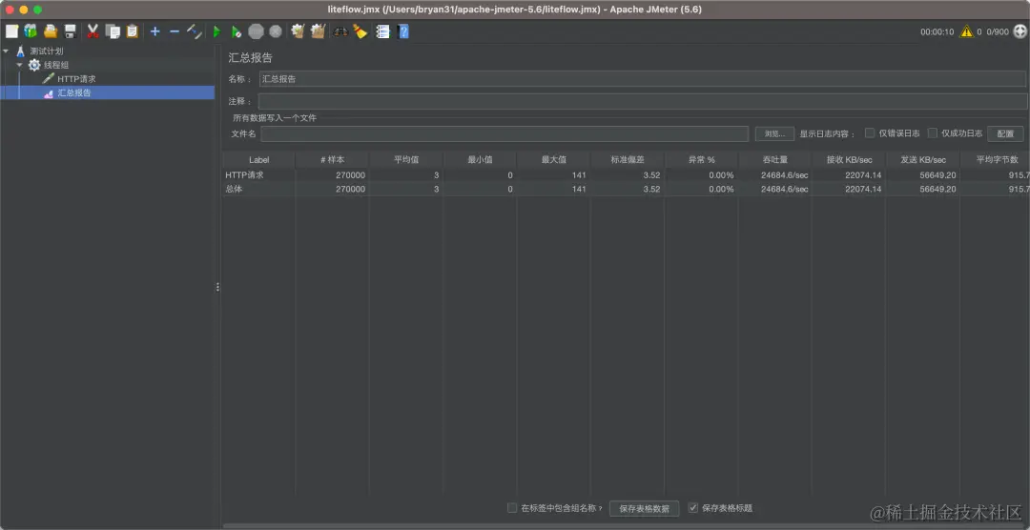Sort by 发送 KB/sec column header
Viewport: 1030px width, 530px height.
click(923, 159)
